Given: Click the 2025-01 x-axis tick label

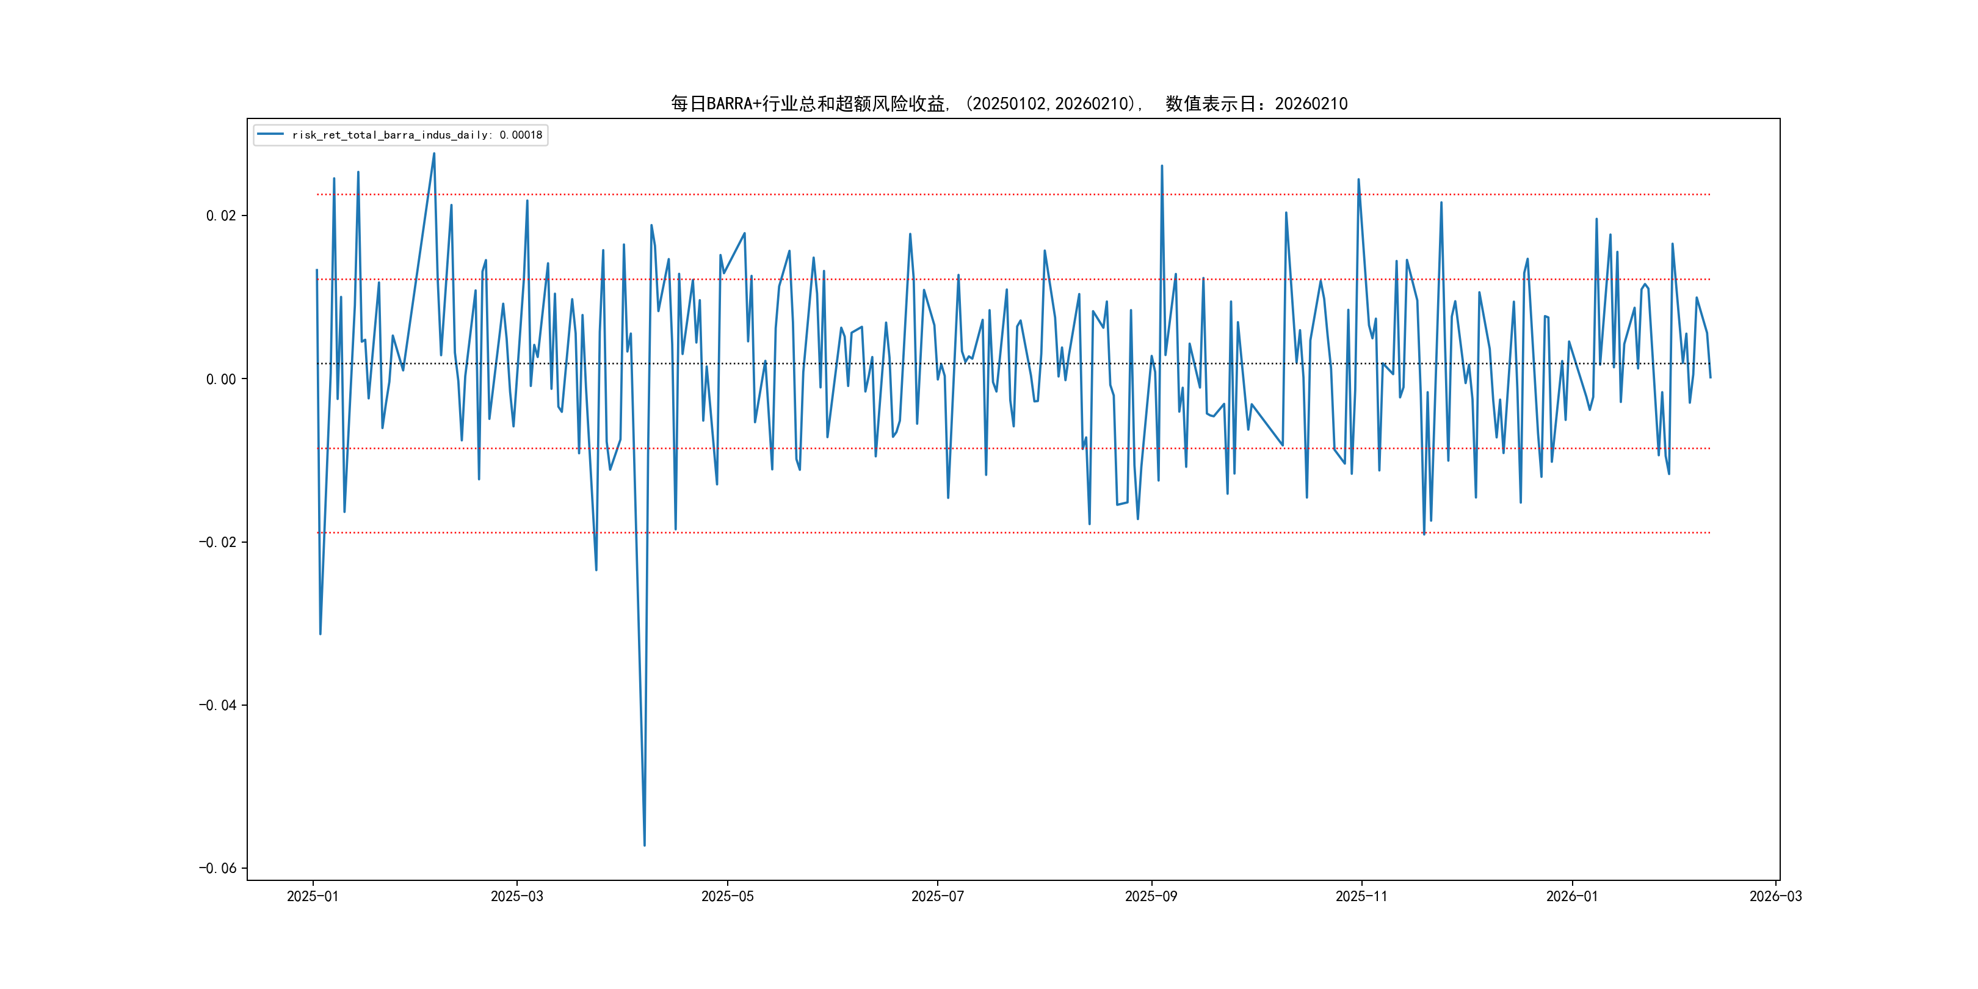Looking at the screenshot, I should (x=313, y=896).
